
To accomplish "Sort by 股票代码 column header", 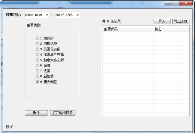I will click(x=128, y=29).
